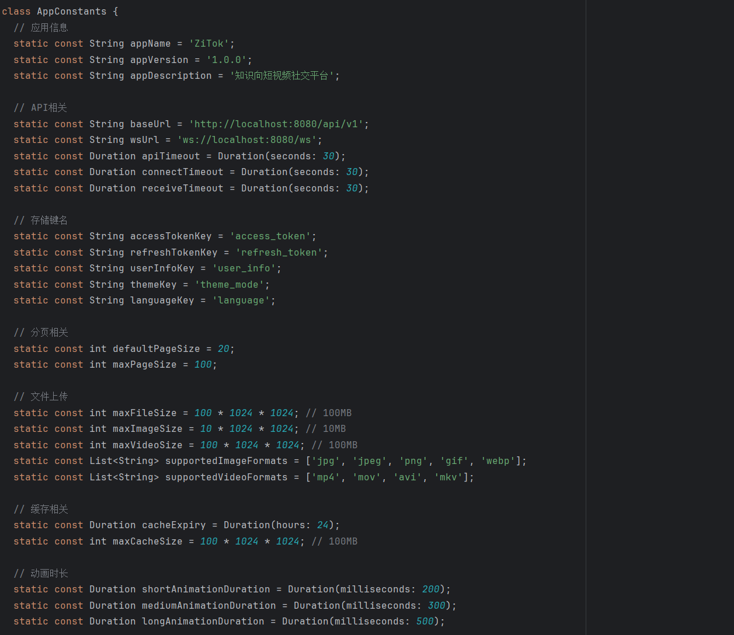Click the comment // 文件上传
734x635 pixels.
click(41, 397)
